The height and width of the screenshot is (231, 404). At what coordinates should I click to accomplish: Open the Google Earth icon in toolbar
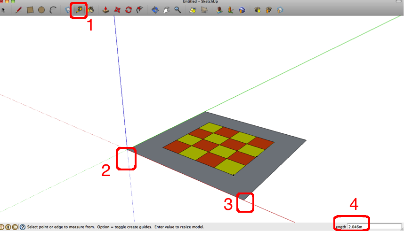pyautogui.click(x=242, y=9)
